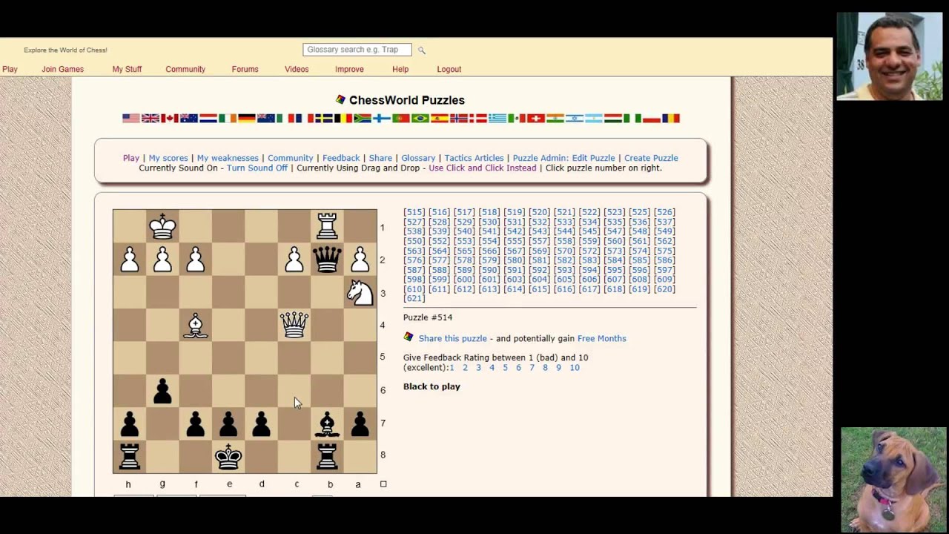This screenshot has width=949, height=534.
Task: Give feedback rating 10
Action: 575,367
